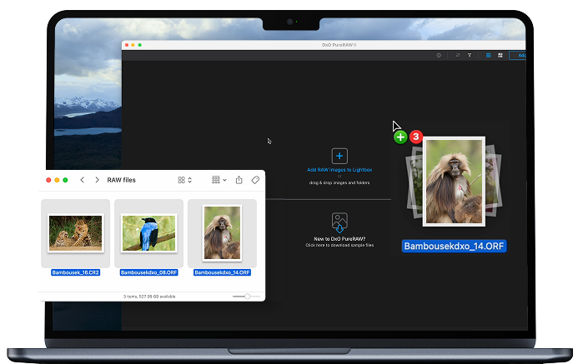Switch to large grid thumbnail view

coord(500,55)
